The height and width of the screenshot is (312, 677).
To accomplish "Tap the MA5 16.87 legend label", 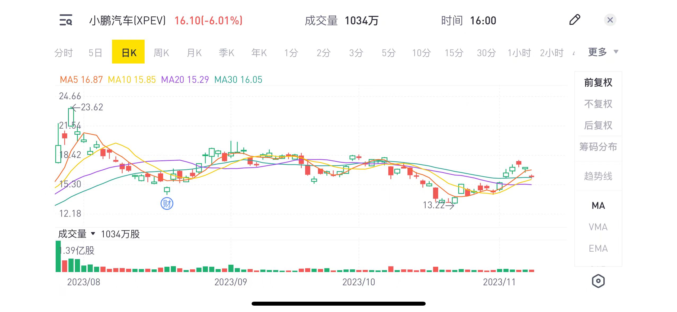I will tap(81, 80).
